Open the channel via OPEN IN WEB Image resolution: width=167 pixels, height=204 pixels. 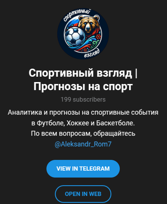tap(83, 194)
